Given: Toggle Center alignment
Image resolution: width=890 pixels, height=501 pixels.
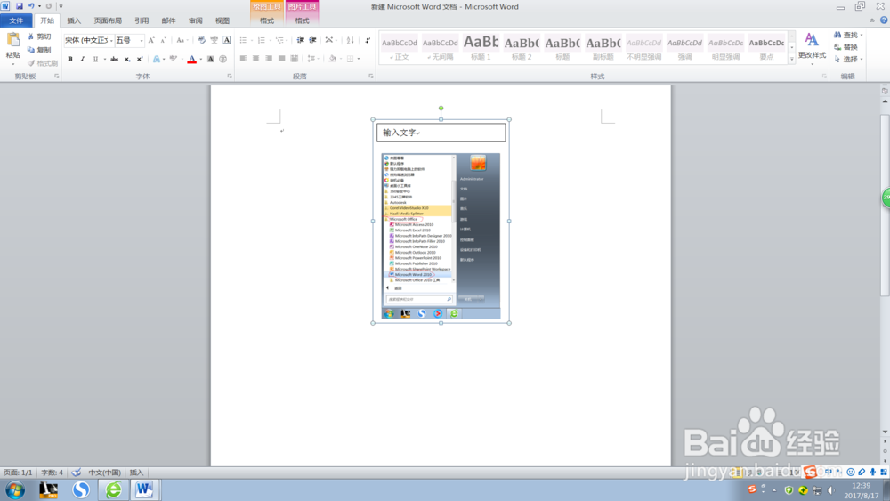Looking at the screenshot, I should [256, 59].
